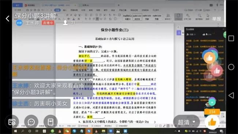Open the 特色应用 ribbon tab
Viewport: 238px width, 134px height.
pyautogui.click(x=134, y=10)
